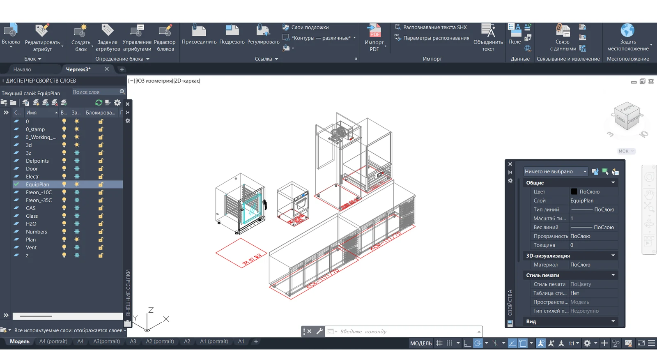
Task: Open layer manager settings gear
Action: click(117, 103)
